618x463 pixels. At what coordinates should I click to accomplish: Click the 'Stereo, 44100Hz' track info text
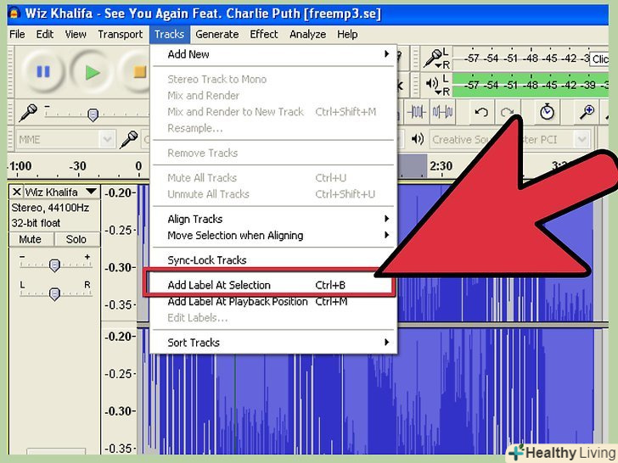pyautogui.click(x=50, y=208)
